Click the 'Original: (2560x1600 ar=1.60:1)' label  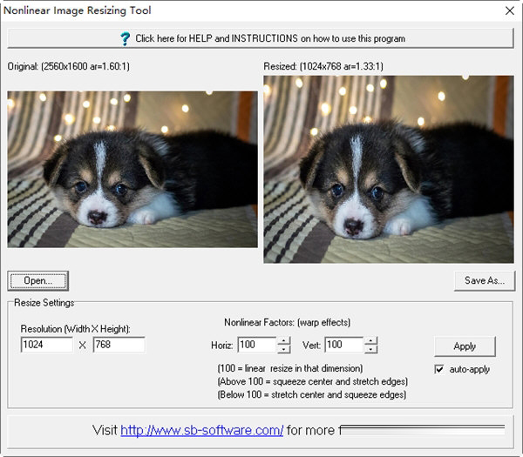[68, 66]
